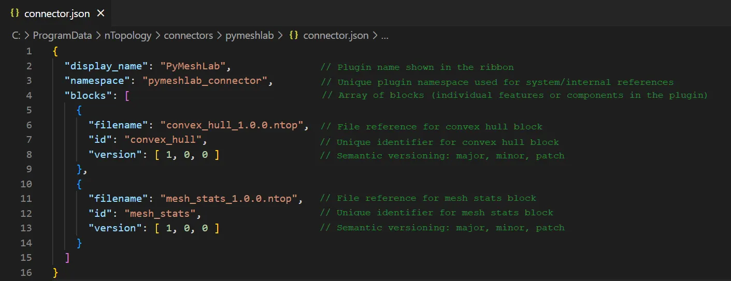Click the Semantic versioning comment on line 13

click(442, 228)
